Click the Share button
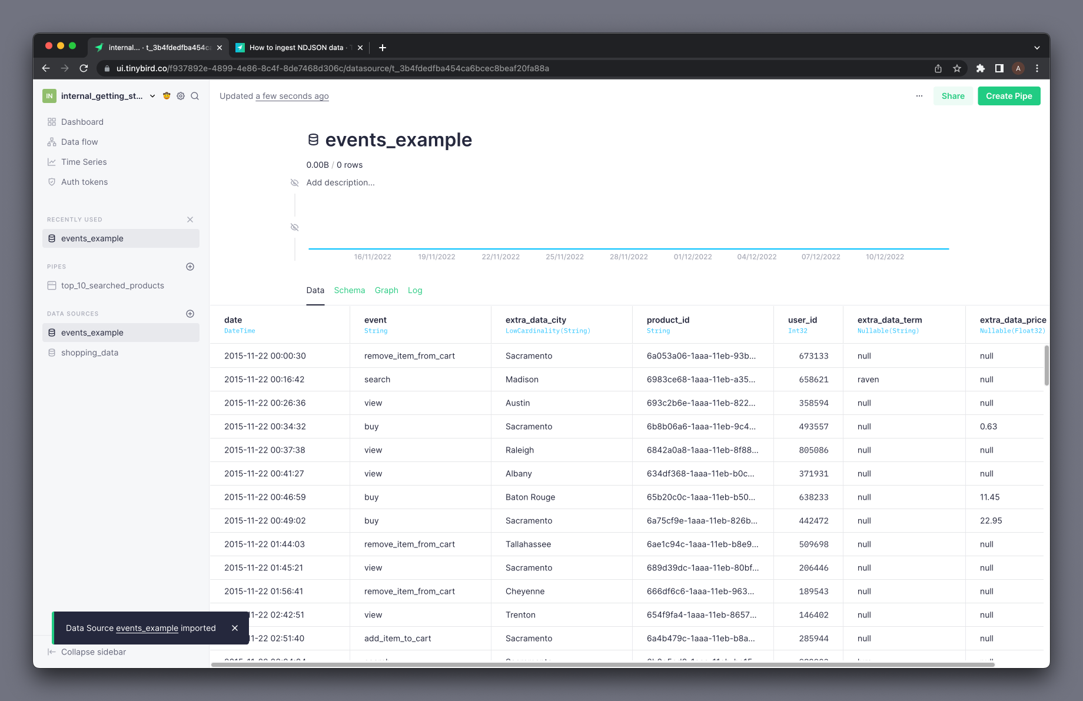This screenshot has width=1083, height=701. point(953,96)
